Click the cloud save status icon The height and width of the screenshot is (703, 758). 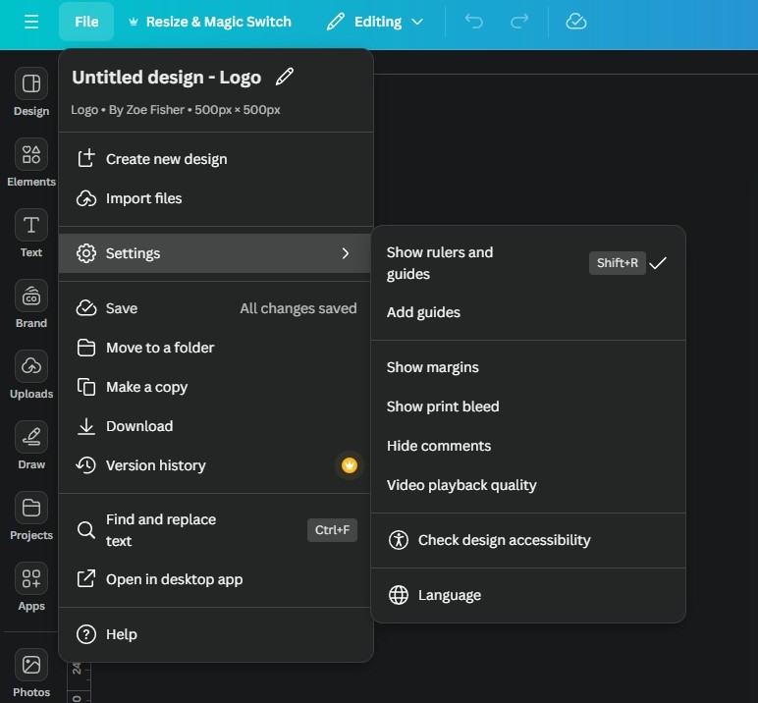(576, 22)
